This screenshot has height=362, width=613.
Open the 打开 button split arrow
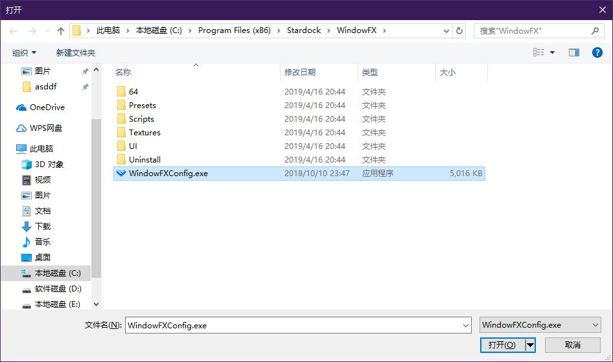[x=530, y=345]
